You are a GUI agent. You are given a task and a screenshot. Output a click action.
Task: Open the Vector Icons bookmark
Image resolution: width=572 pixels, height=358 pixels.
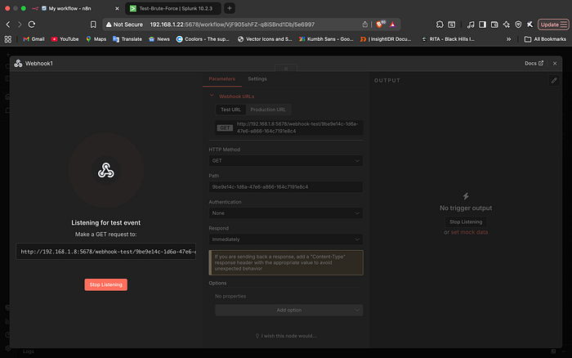tap(265, 39)
